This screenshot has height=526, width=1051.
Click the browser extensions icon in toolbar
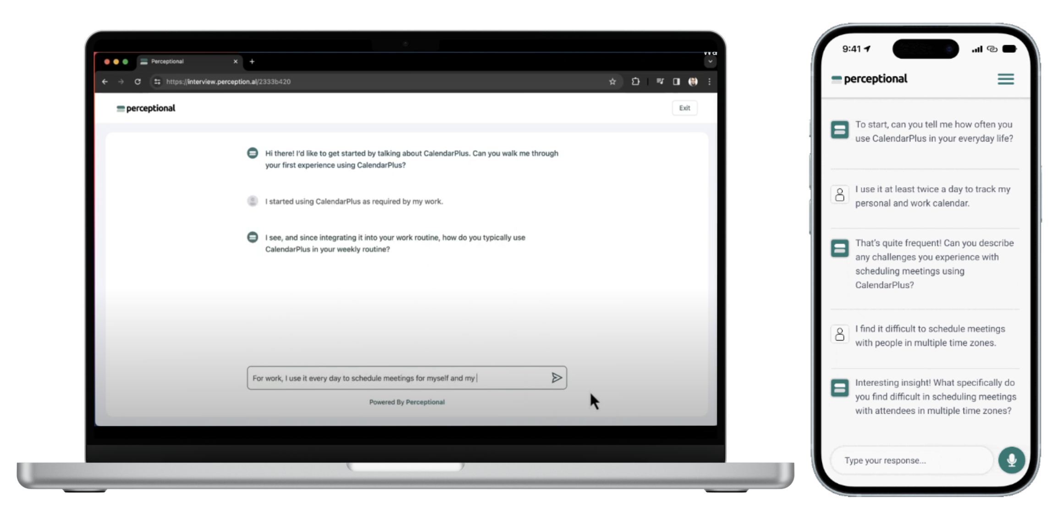(635, 81)
